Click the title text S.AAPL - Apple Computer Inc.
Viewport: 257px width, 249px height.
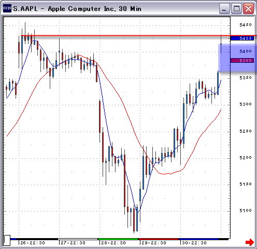(x=64, y=9)
